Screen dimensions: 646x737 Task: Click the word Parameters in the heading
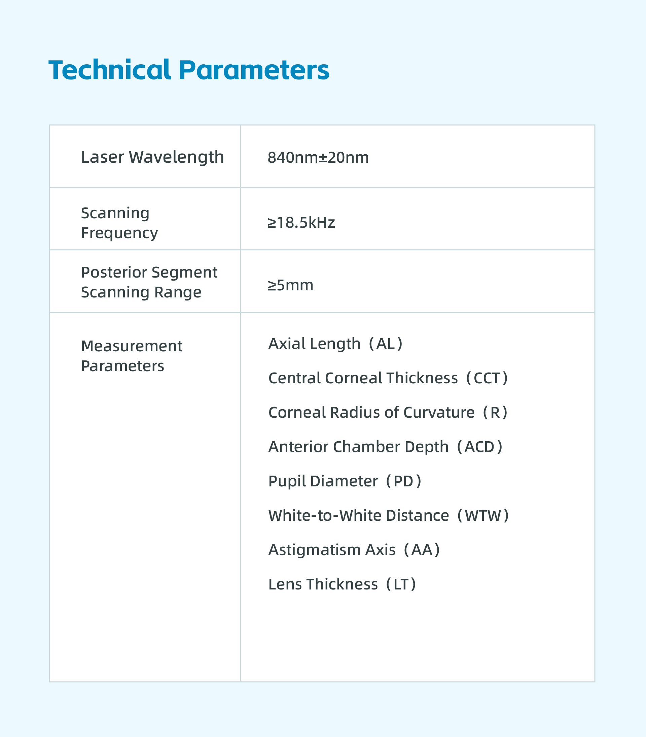coord(254,70)
